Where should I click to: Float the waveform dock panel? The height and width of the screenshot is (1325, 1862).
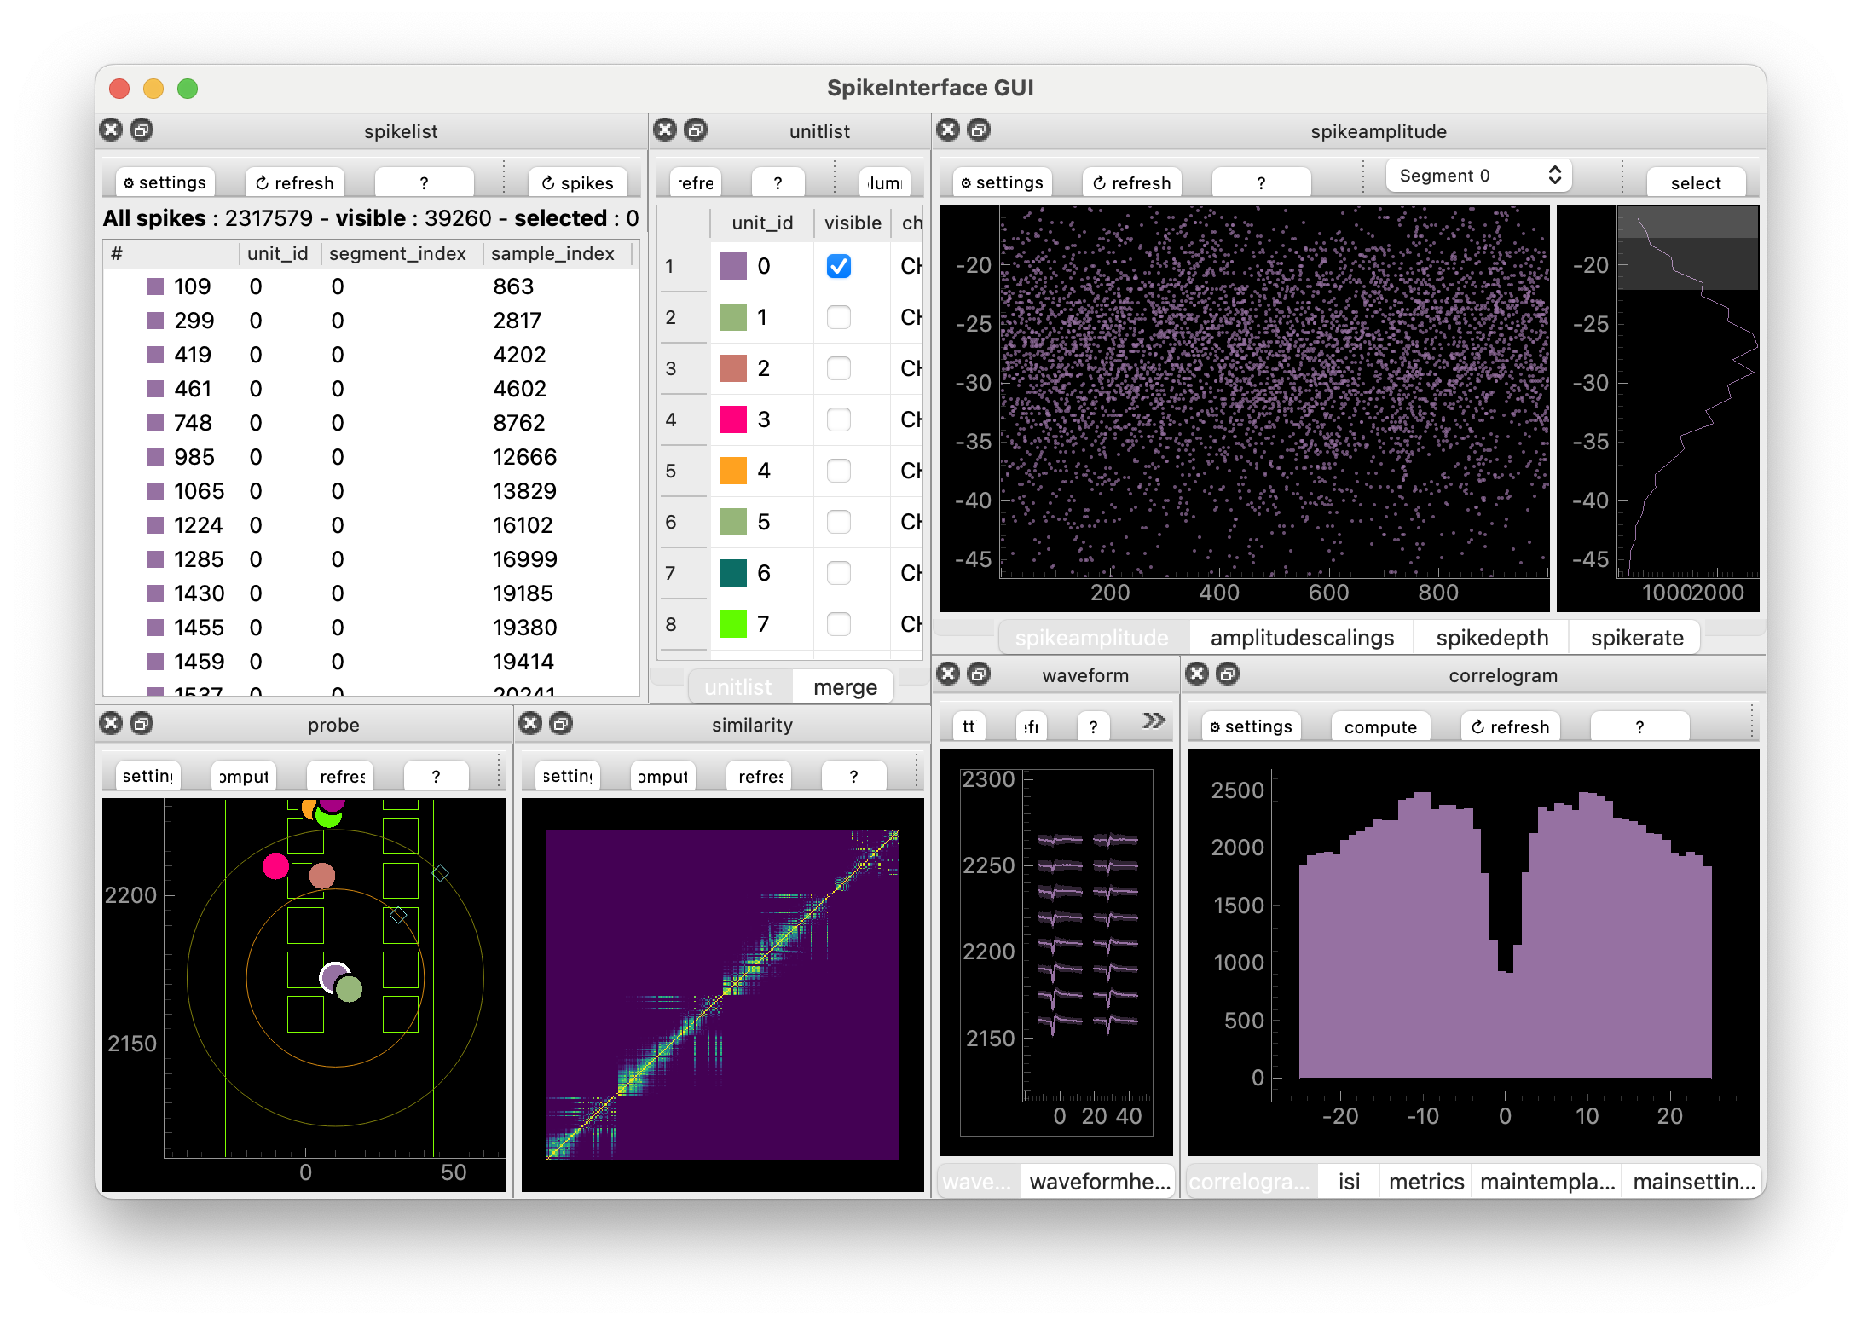pyautogui.click(x=979, y=674)
